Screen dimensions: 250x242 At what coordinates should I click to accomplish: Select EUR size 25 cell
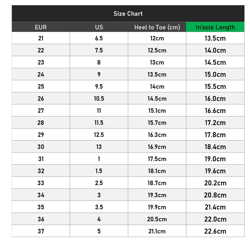[41, 87]
